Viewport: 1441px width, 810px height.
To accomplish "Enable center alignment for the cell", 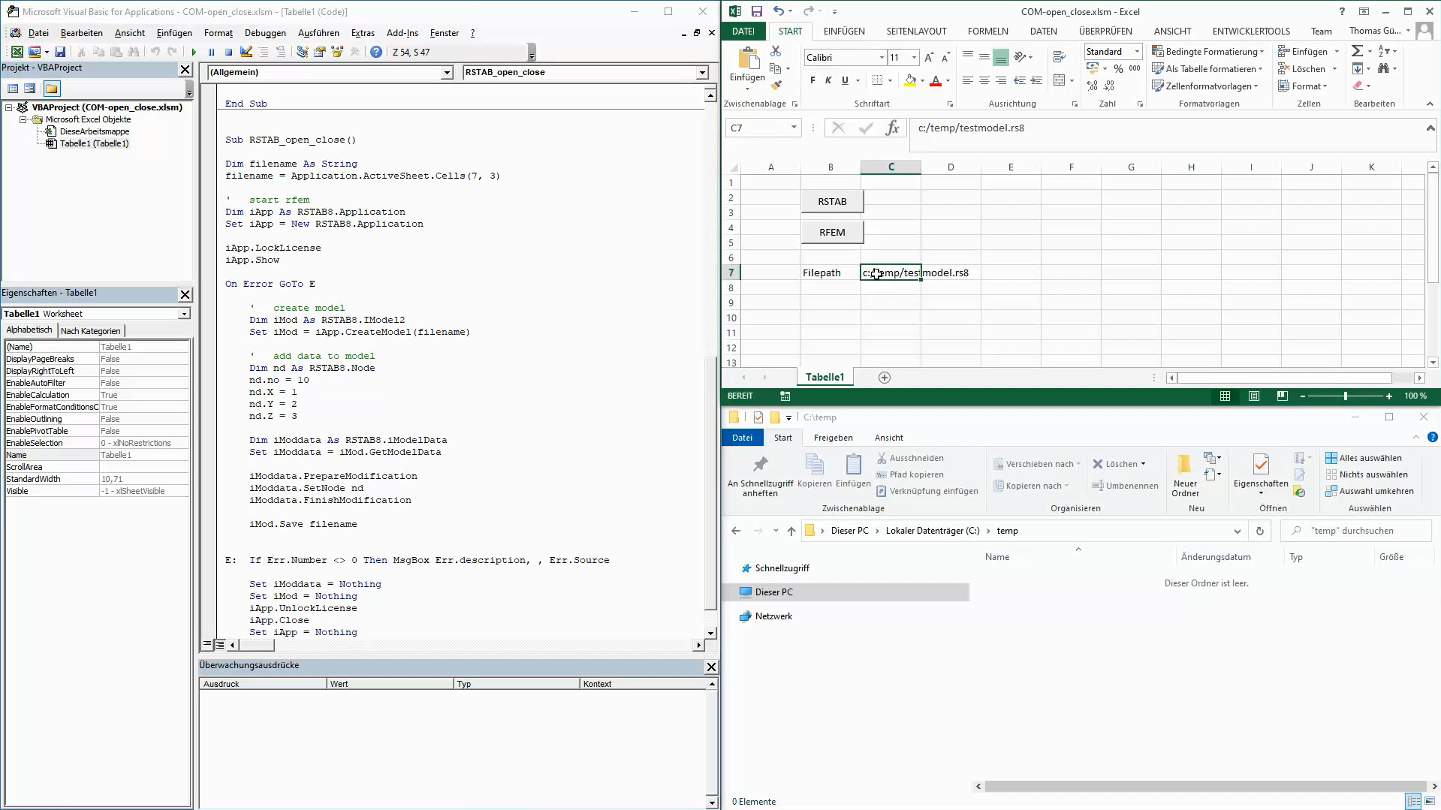I will [x=984, y=80].
